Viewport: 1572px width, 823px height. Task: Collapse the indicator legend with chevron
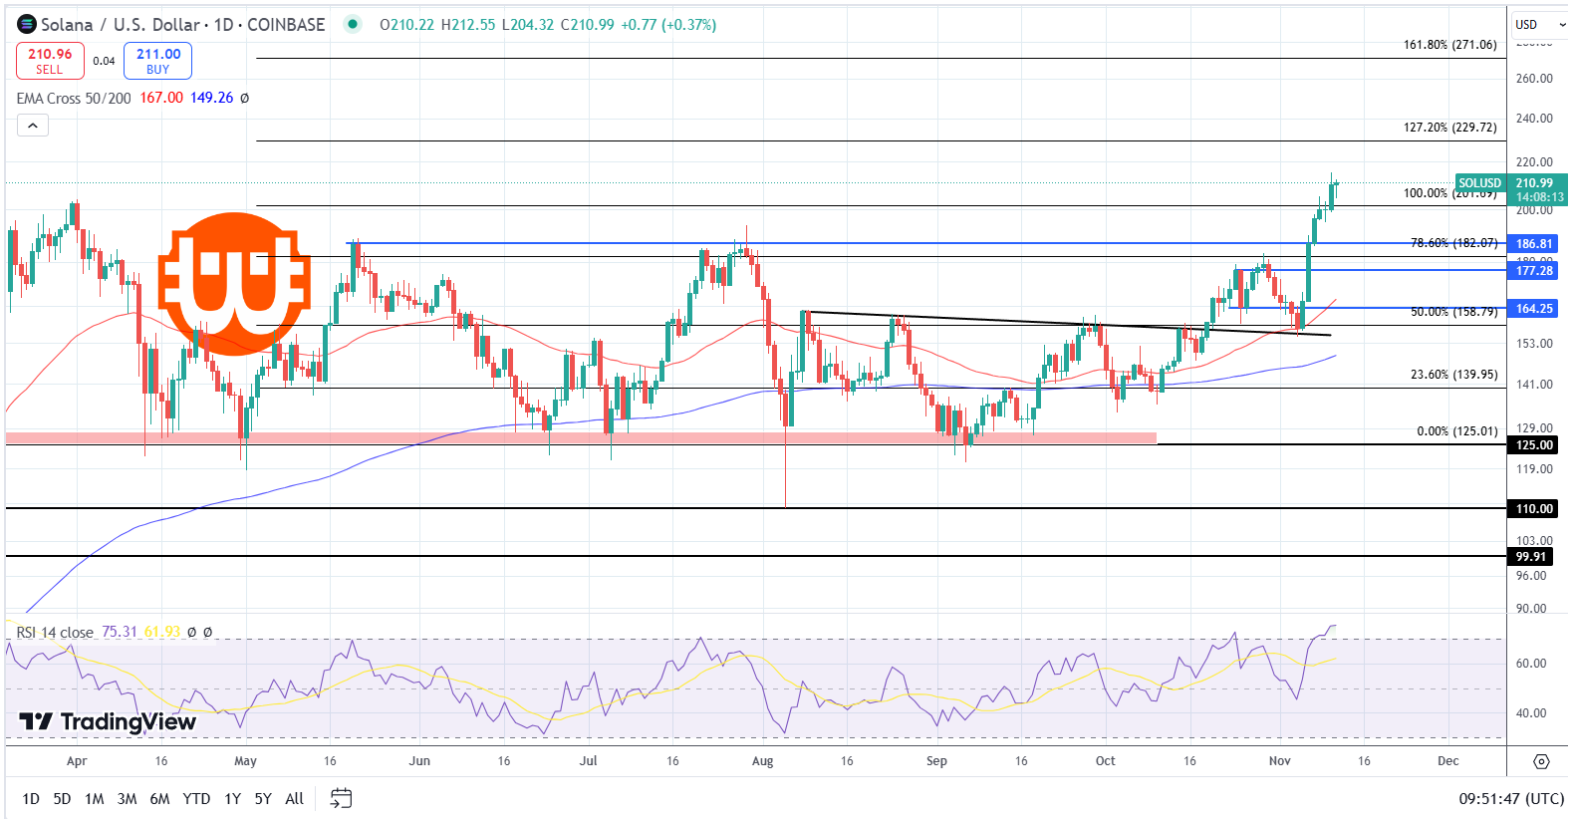pos(32,126)
